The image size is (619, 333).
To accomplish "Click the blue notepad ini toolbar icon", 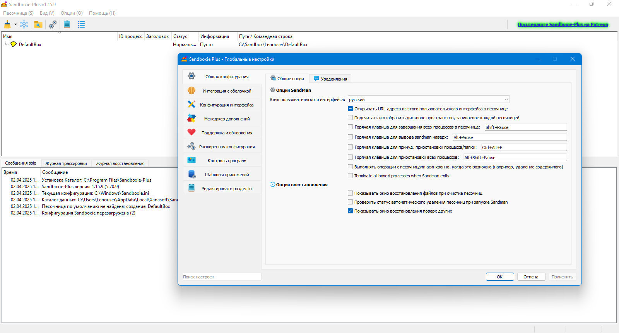I will (x=67, y=24).
